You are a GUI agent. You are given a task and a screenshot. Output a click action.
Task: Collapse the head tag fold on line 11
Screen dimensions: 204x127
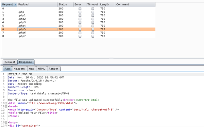point(6,106)
